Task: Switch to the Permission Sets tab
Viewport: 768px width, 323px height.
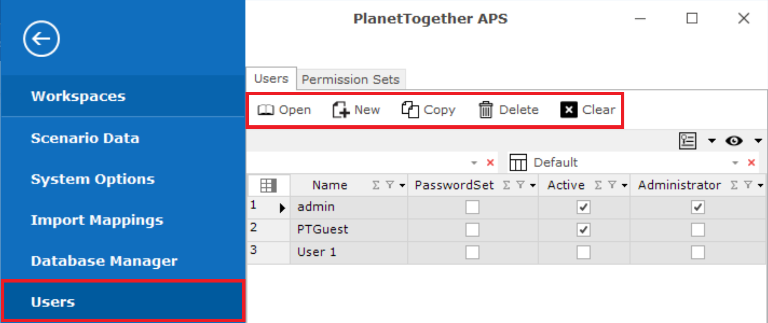Action: click(351, 80)
